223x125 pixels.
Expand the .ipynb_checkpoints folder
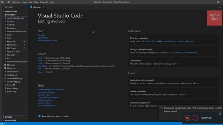pos(15,18)
